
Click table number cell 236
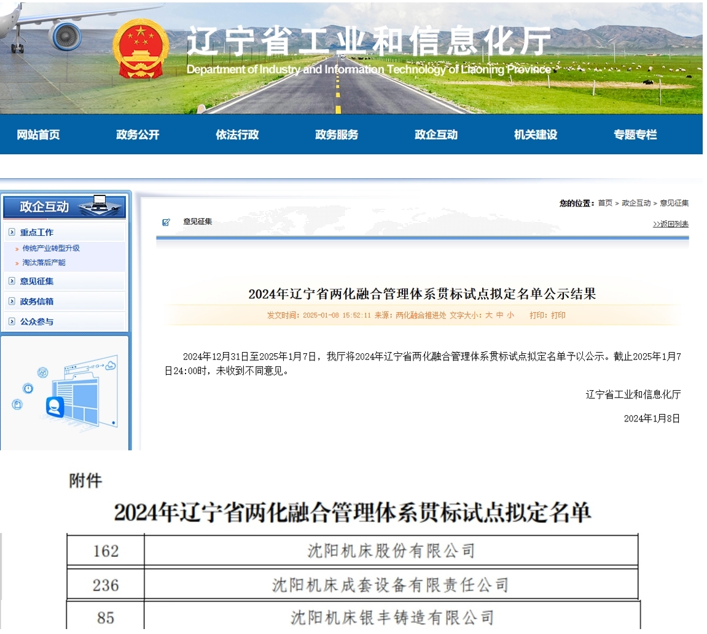[106, 585]
